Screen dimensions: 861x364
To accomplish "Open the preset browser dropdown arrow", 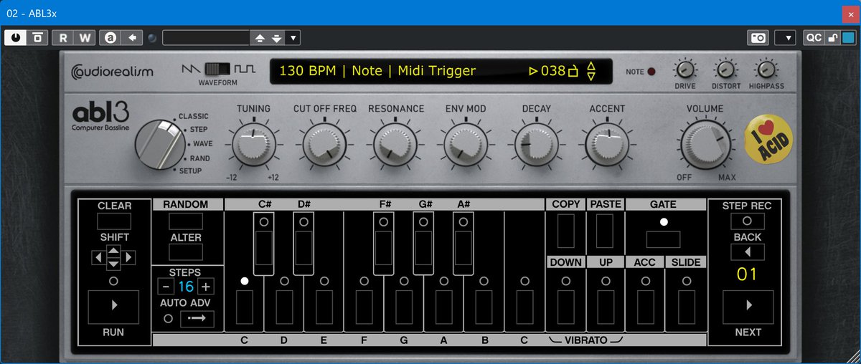I will coord(293,38).
